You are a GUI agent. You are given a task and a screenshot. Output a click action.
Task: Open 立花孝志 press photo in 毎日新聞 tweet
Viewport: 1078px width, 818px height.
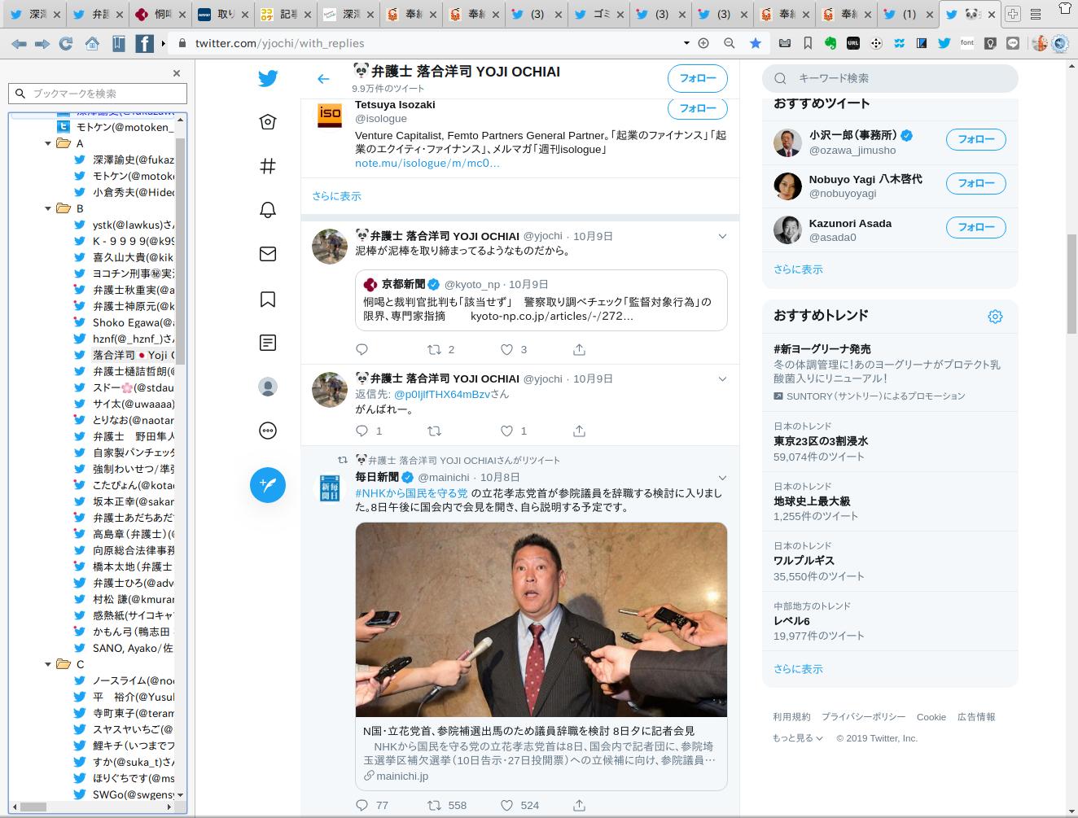point(541,619)
